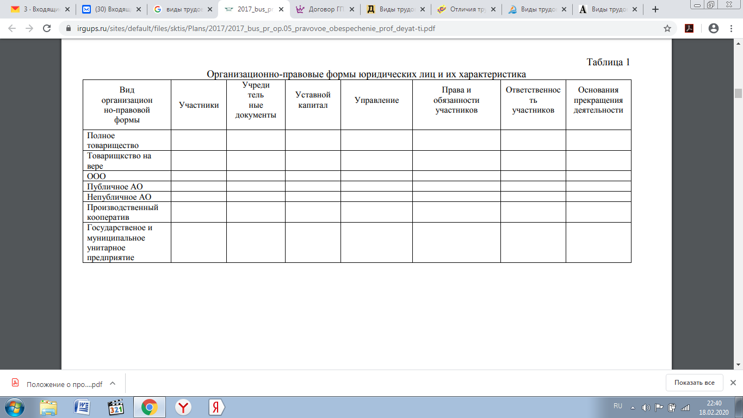Open Windows Explorer from the taskbar
This screenshot has height=418, width=743.
(48, 407)
